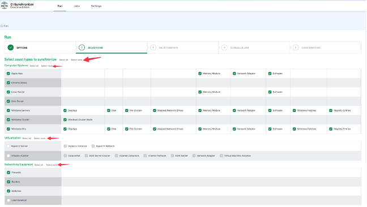Image resolution: width=367 pixels, height=207 pixels.
Task: Select all Computer Systems
Action: pos(34,66)
